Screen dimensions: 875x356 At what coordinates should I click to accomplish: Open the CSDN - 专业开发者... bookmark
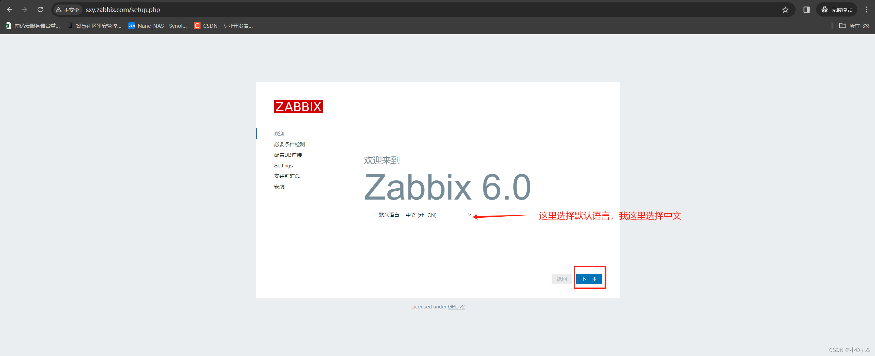click(x=223, y=26)
